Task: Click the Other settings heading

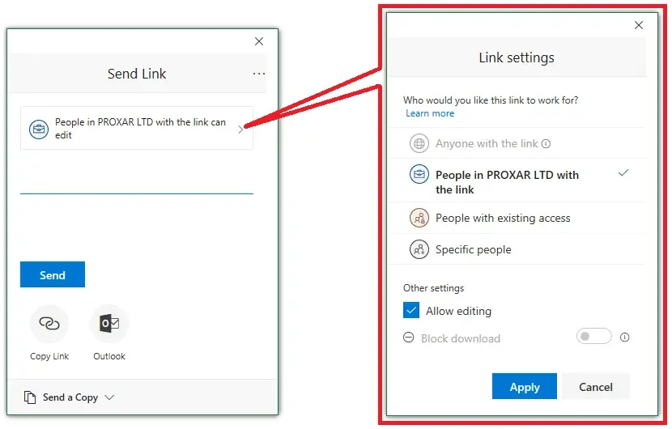Action: (433, 287)
